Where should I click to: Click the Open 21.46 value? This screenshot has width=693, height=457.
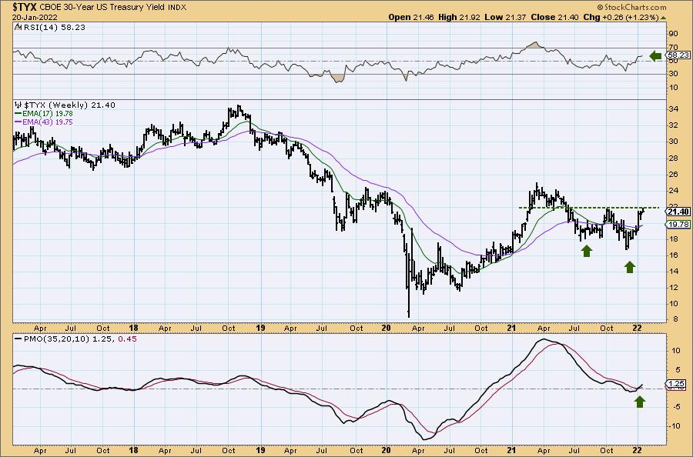point(411,17)
